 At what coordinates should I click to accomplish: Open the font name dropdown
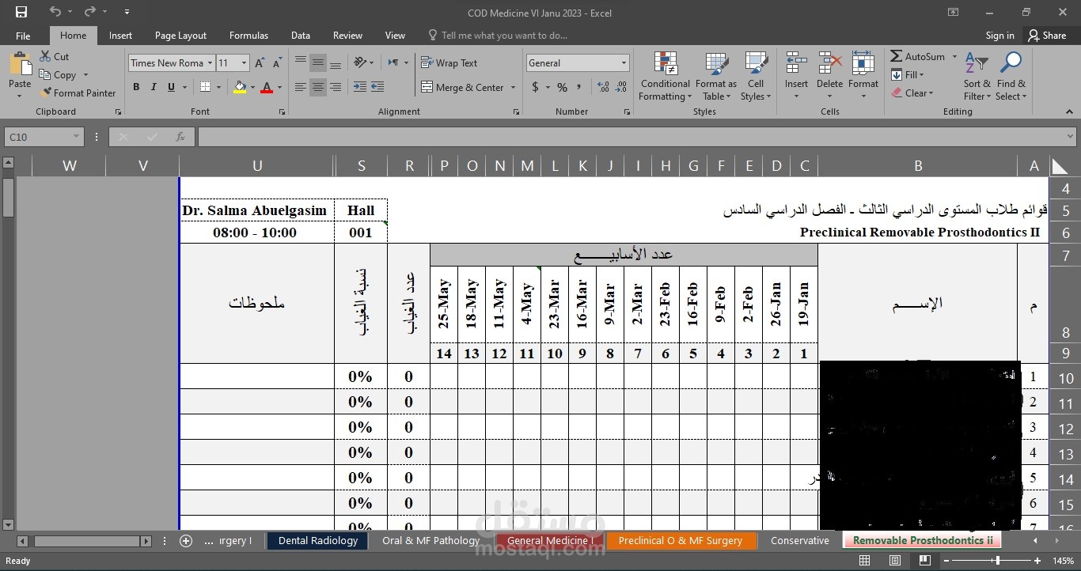210,63
